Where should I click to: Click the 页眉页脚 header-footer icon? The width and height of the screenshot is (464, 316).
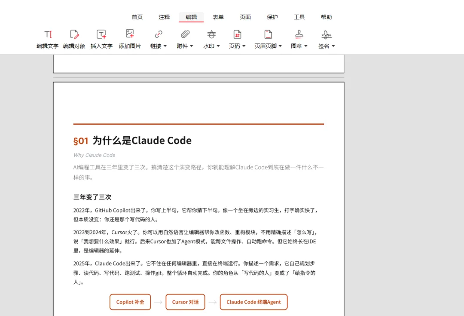coord(268,34)
